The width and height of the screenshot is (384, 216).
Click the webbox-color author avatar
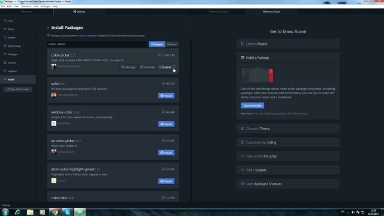(x=54, y=124)
